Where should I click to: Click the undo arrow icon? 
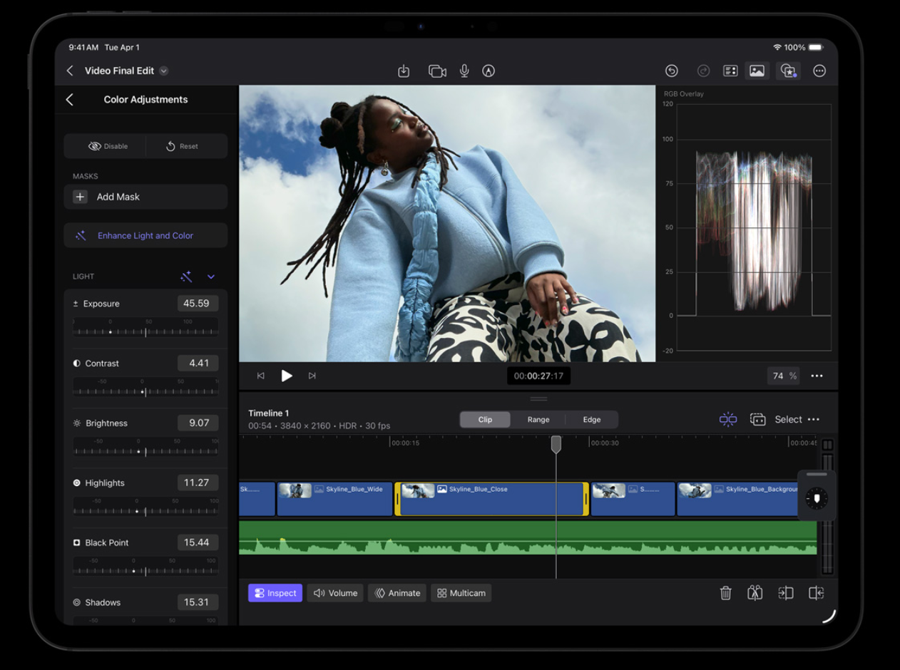tap(671, 71)
